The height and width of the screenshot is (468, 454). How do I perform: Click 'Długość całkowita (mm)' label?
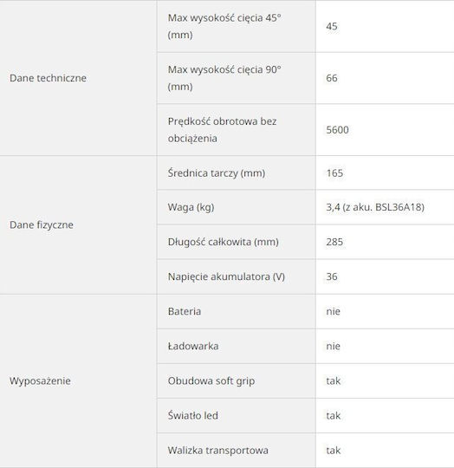(224, 242)
